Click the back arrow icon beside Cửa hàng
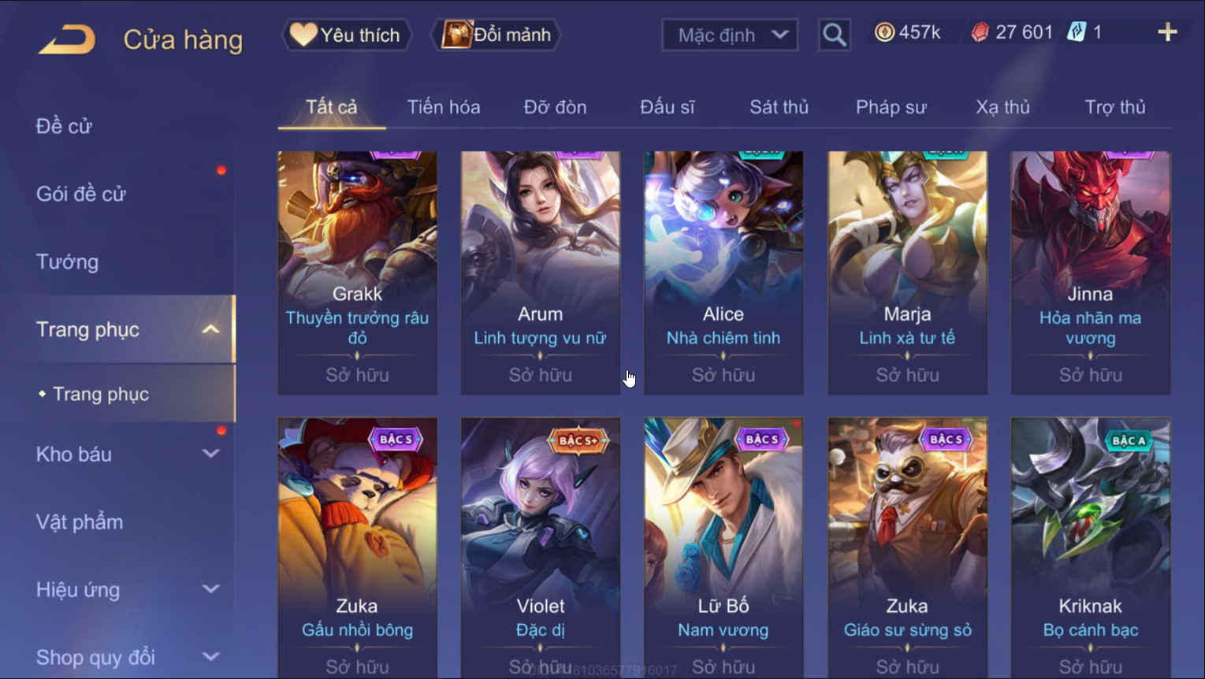Image resolution: width=1205 pixels, height=679 pixels. point(67,39)
